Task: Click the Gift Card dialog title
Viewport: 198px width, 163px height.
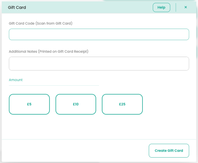Action: (17, 7)
